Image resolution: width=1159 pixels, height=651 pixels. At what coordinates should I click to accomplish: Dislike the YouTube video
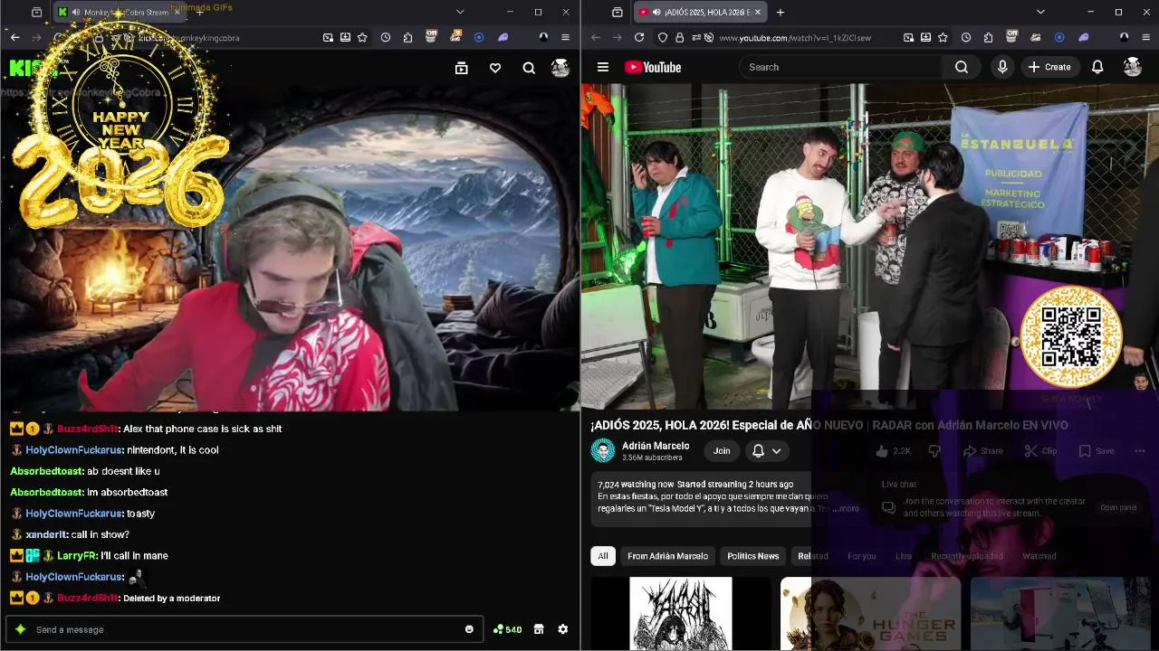[x=935, y=451]
